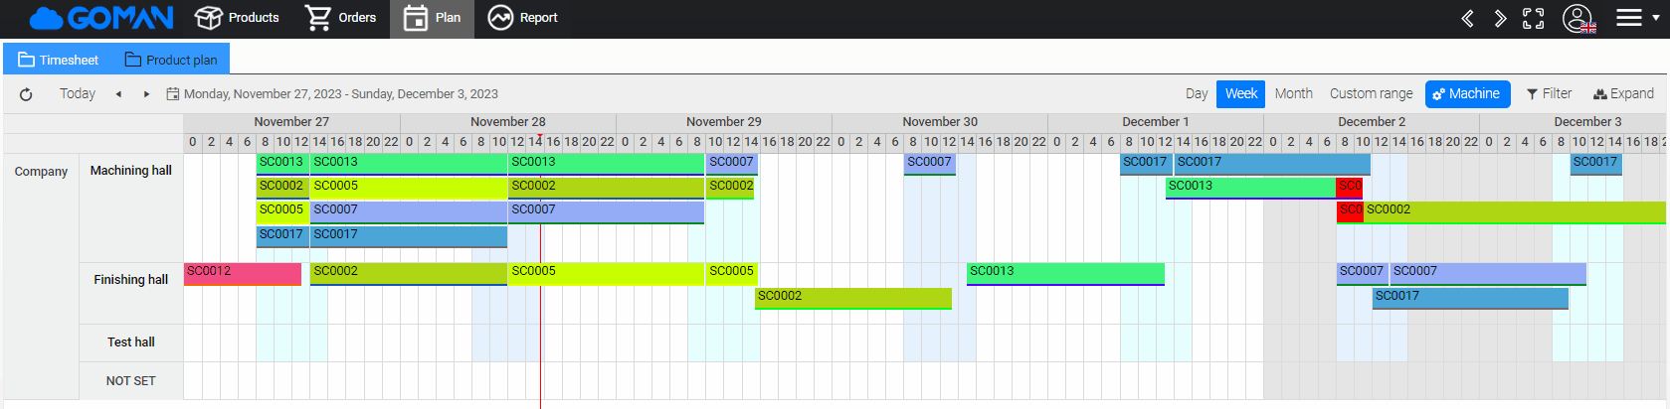This screenshot has height=409, width=1670.
Task: Click the refresh icon beside Today
Action: [26, 94]
